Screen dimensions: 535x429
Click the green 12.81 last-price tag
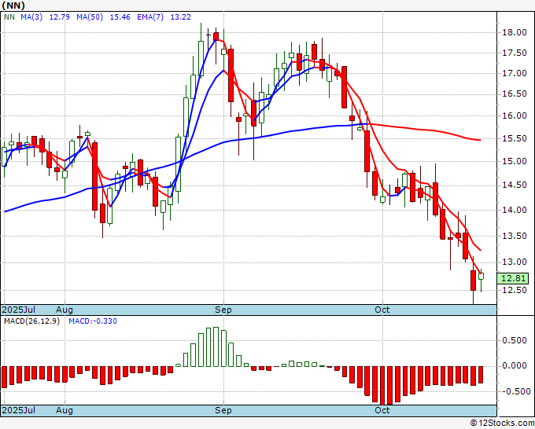pyautogui.click(x=513, y=278)
